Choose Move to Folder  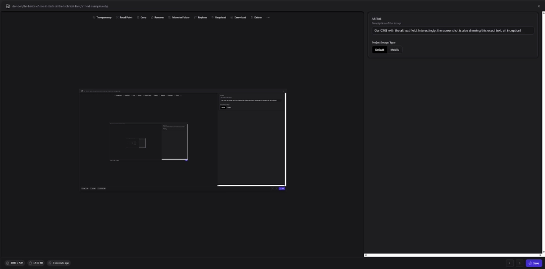pos(179,17)
